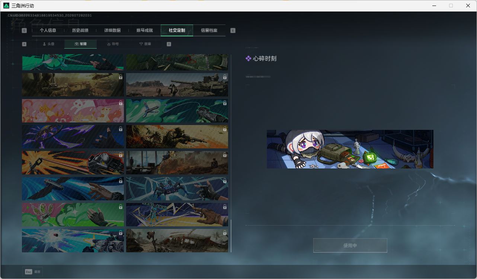Screen dimensions: 477x279
Task: Click the lock icon on the black bird dog tag
Action: (x=121, y=181)
